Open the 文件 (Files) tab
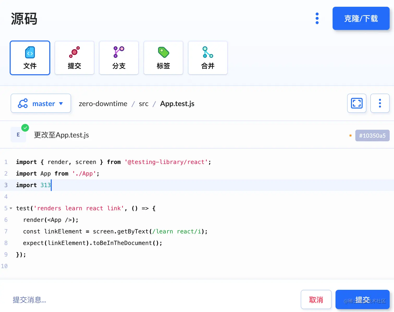This screenshot has width=394, height=312. point(30,58)
